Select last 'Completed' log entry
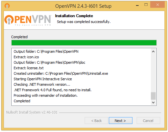168x132 pixels. [22, 101]
